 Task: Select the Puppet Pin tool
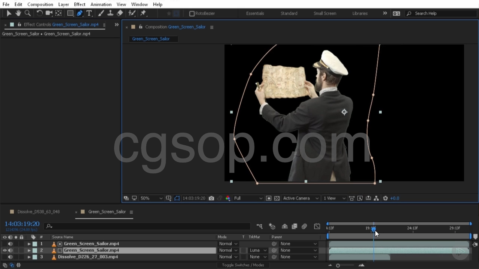pyautogui.click(x=143, y=13)
